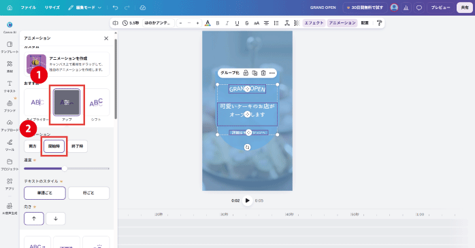The height and width of the screenshot is (248, 475).
Task: Check the cloud save status icon
Action: tap(143, 7)
